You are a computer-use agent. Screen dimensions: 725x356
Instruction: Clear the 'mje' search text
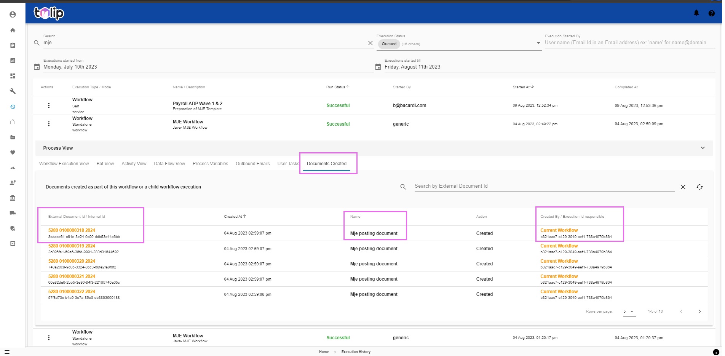tap(370, 43)
